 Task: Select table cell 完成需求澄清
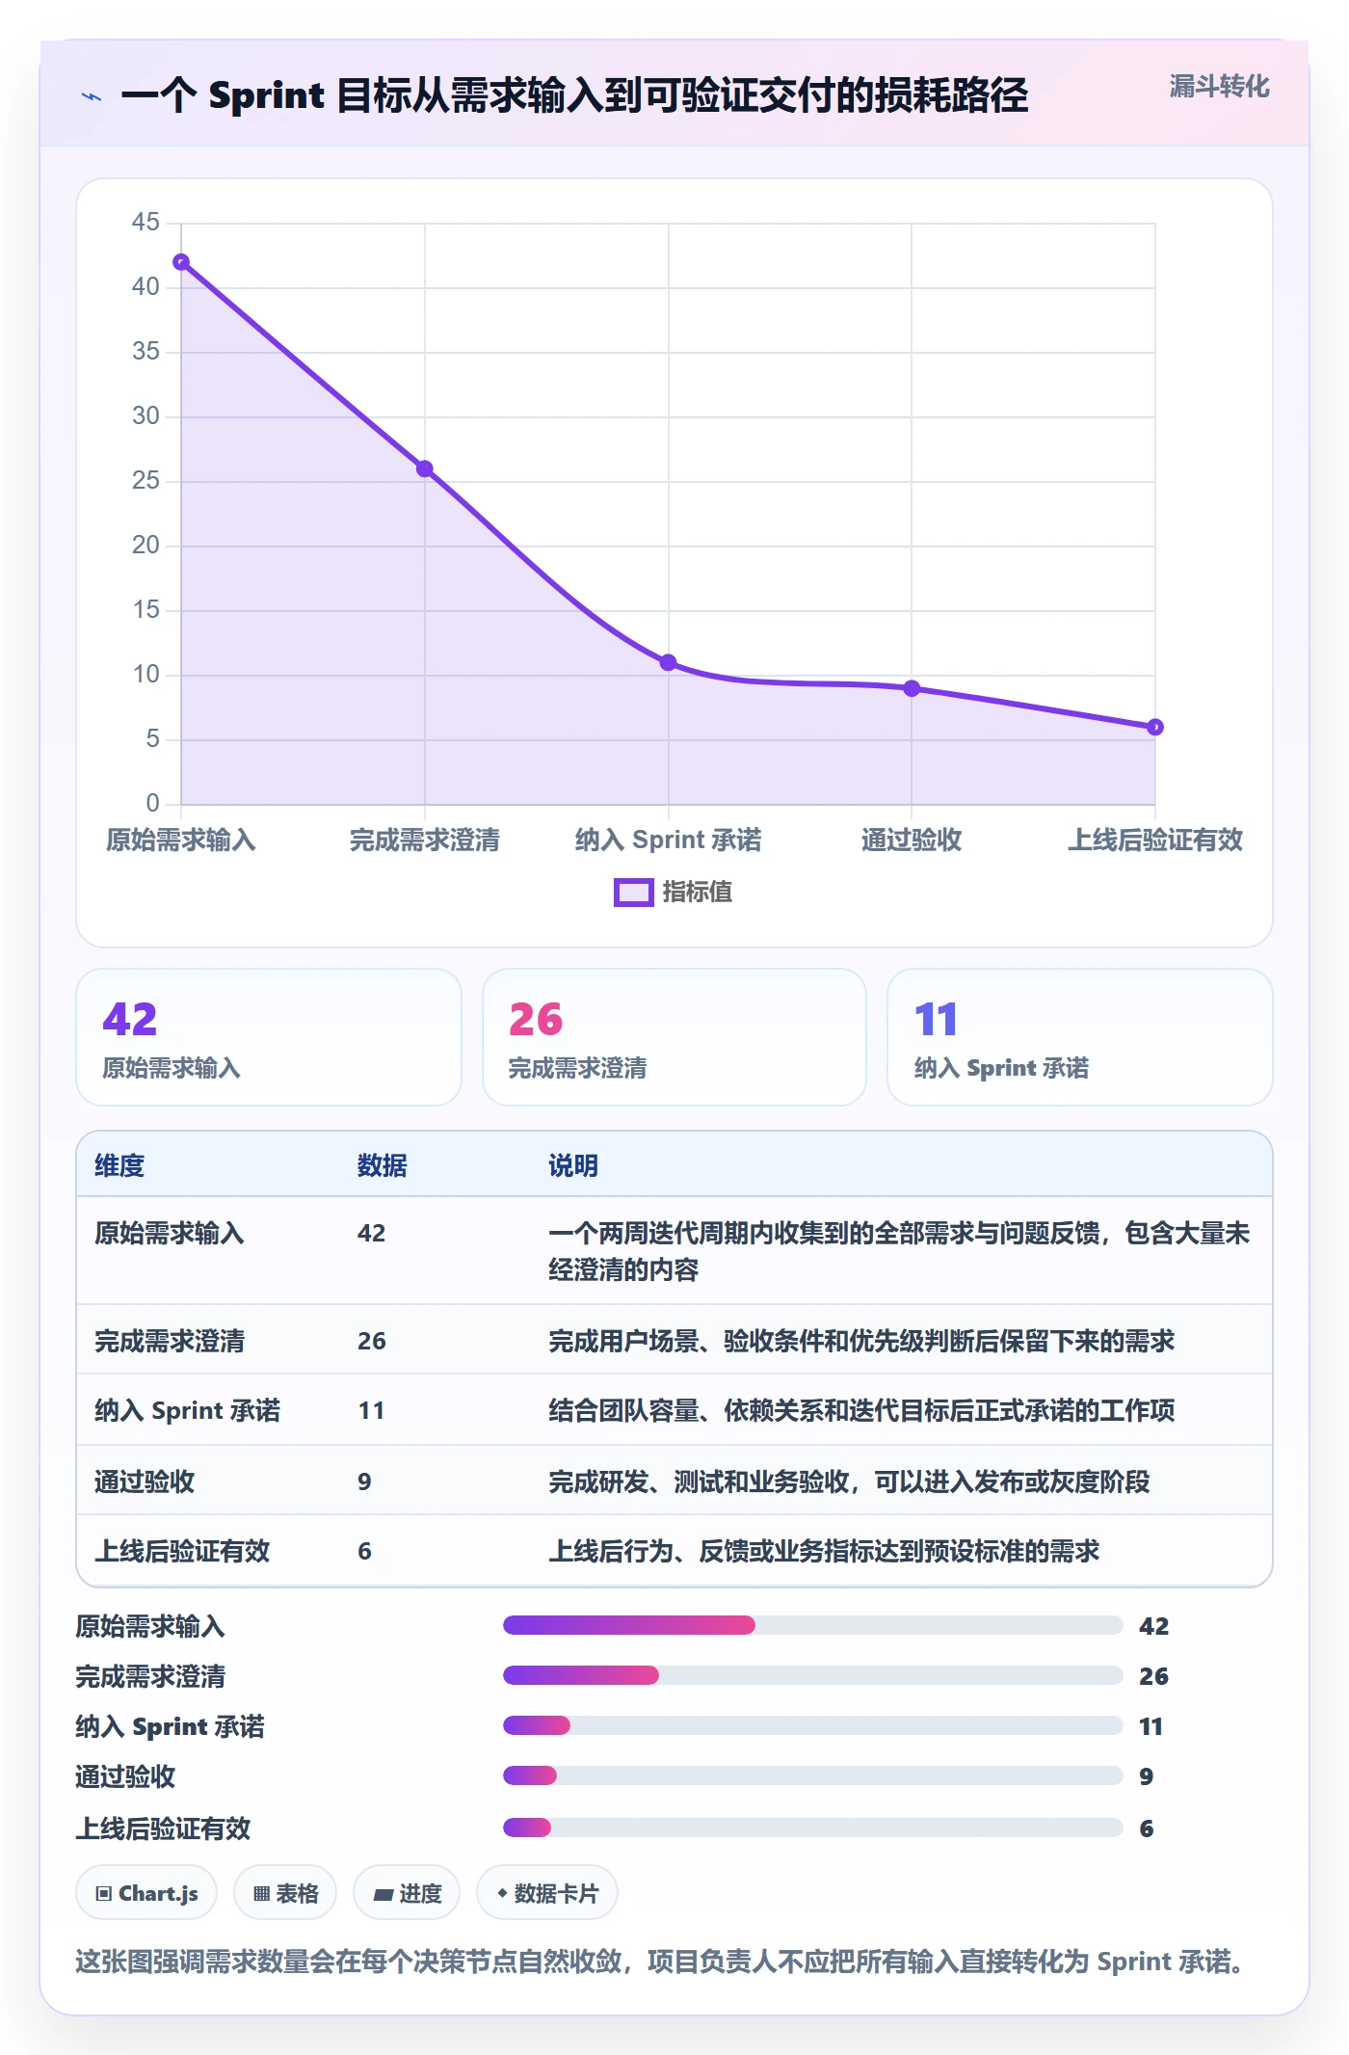click(x=170, y=1341)
